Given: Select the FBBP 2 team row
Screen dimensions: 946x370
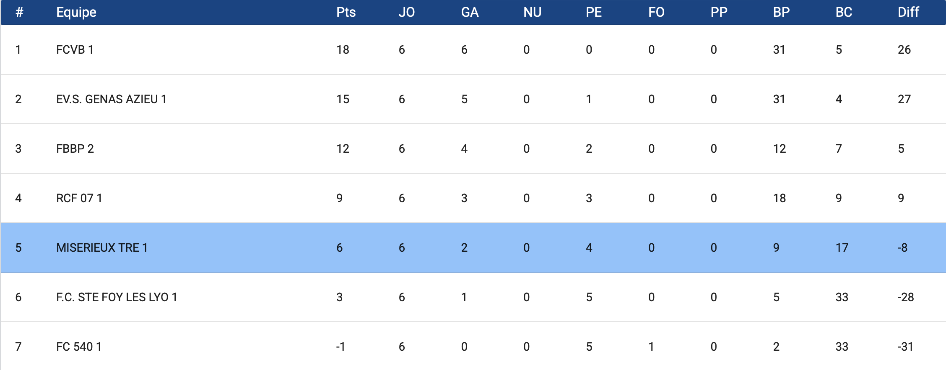Looking at the screenshot, I should point(75,149).
